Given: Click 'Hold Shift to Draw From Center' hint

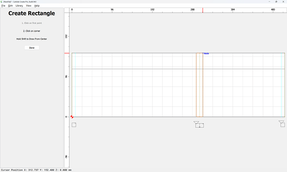Looking at the screenshot, I should pos(32,39).
